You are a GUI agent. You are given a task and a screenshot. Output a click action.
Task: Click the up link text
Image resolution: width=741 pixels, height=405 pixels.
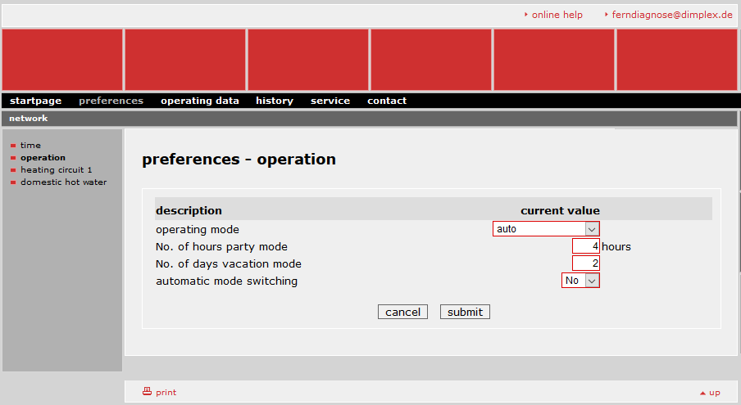(x=715, y=392)
